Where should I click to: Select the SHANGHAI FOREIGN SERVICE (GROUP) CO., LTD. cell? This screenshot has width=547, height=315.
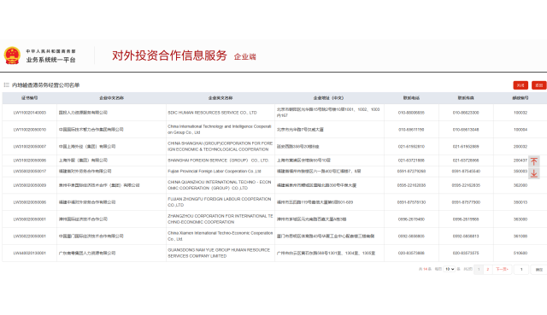tap(221, 160)
